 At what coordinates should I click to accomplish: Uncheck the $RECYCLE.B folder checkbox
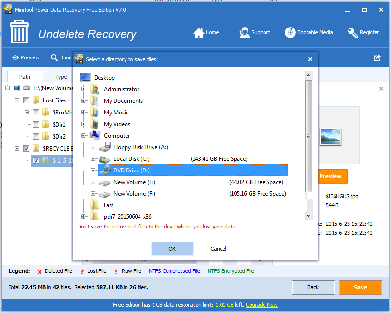pos(26,148)
